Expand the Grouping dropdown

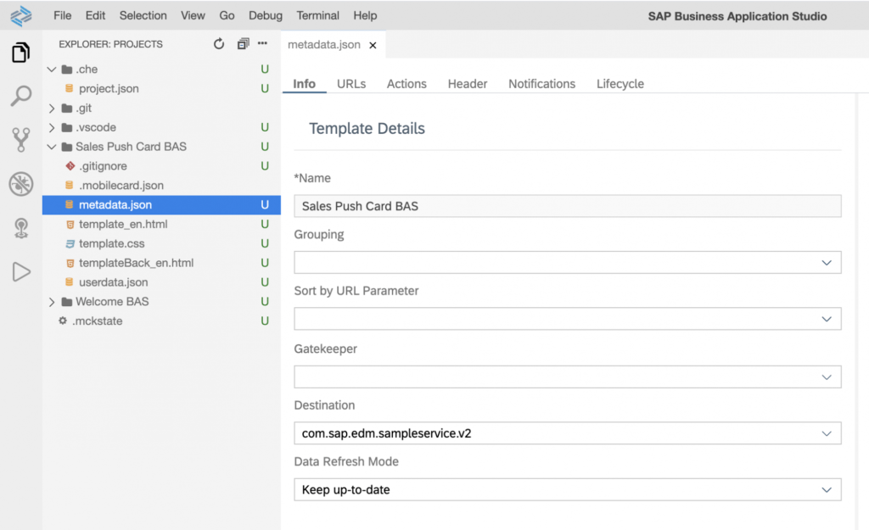coord(567,263)
